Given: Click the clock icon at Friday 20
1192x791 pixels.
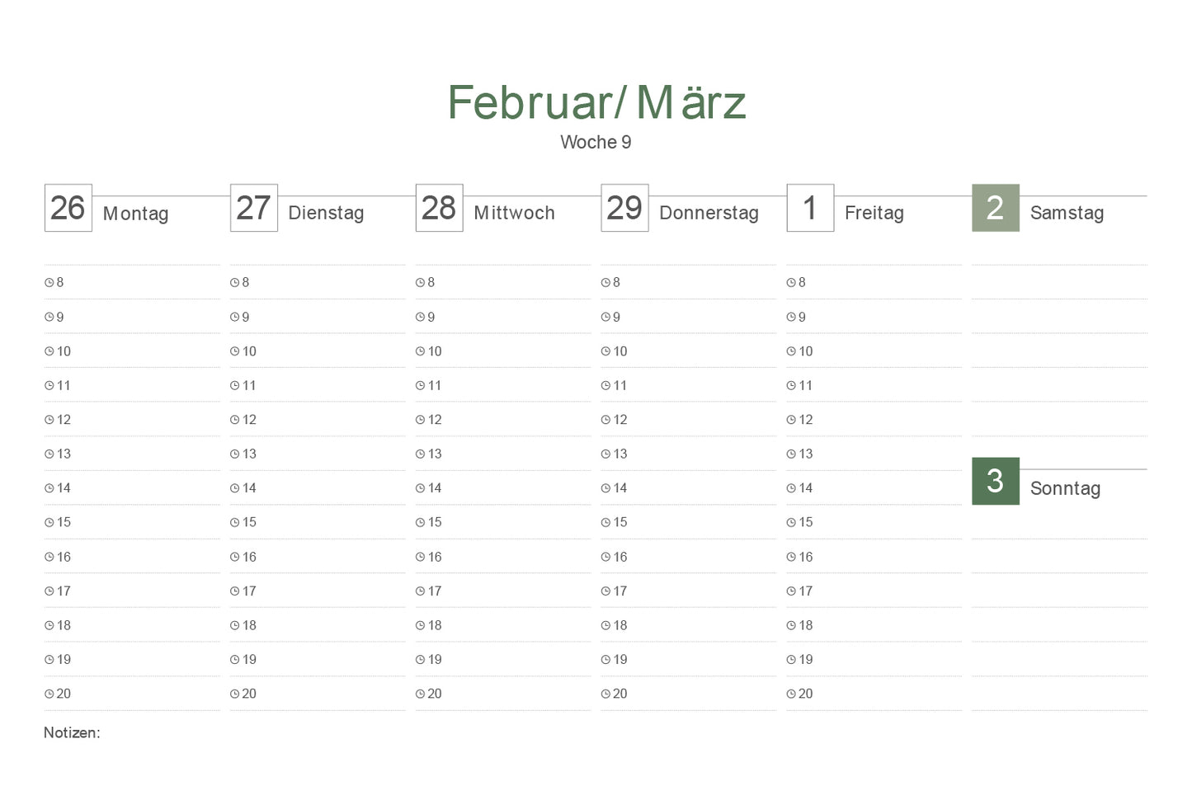Looking at the screenshot, I should coord(791,694).
